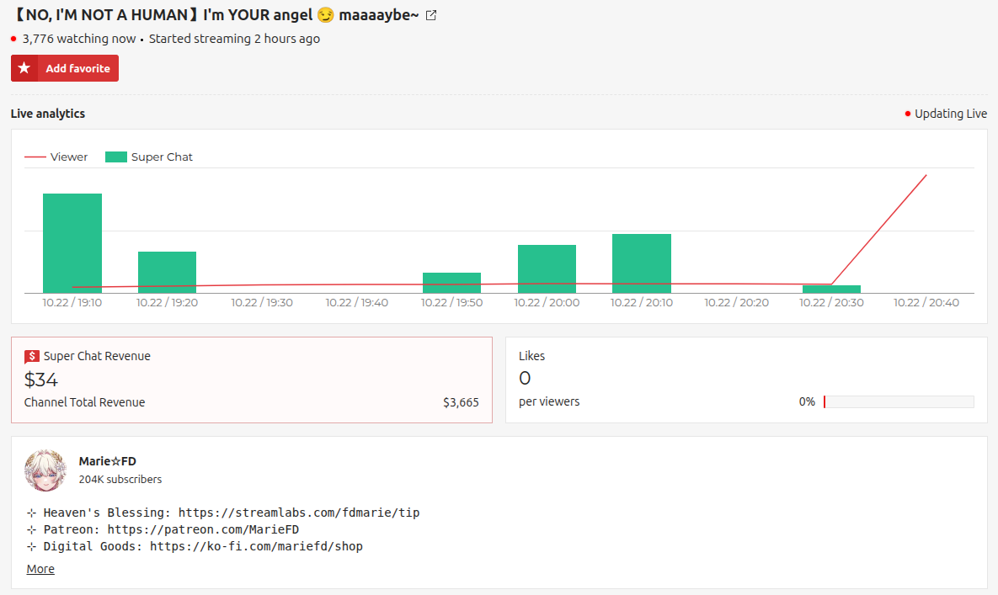Expand the description with More
Viewport: 998px width, 595px height.
coord(40,569)
